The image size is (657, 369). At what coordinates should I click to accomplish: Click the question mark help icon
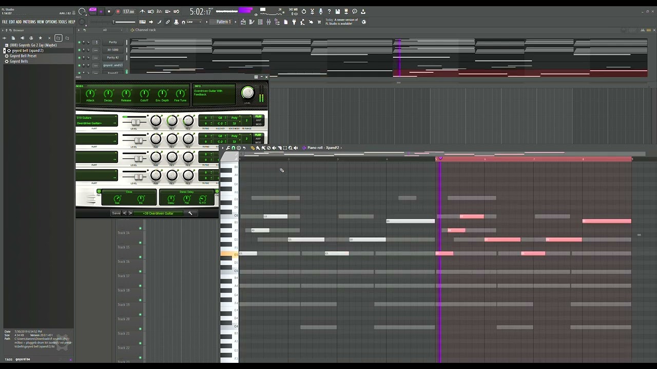tap(329, 11)
